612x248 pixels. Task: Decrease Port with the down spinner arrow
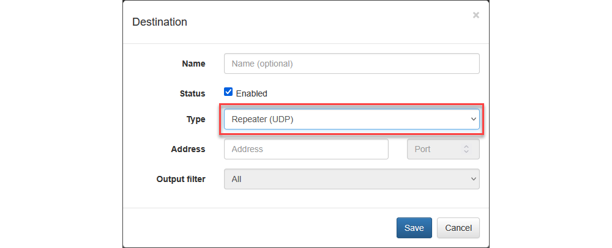tap(466, 152)
